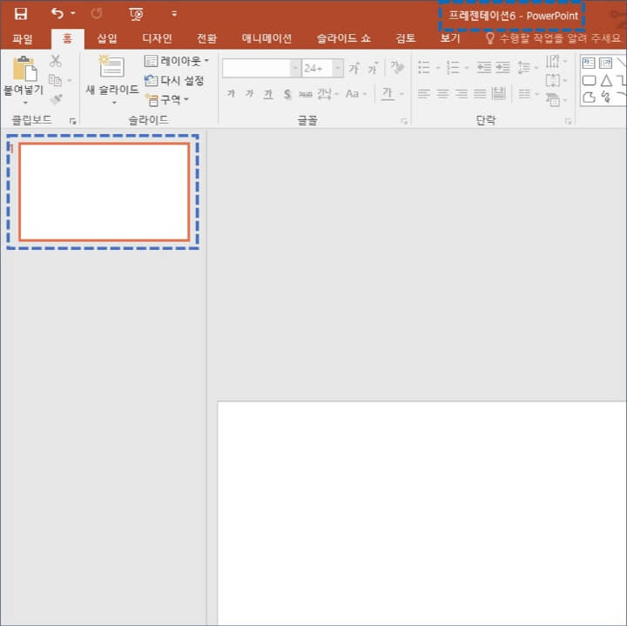Open the line spacing icon
Image resolution: width=627 pixels, height=626 pixels.
(524, 68)
